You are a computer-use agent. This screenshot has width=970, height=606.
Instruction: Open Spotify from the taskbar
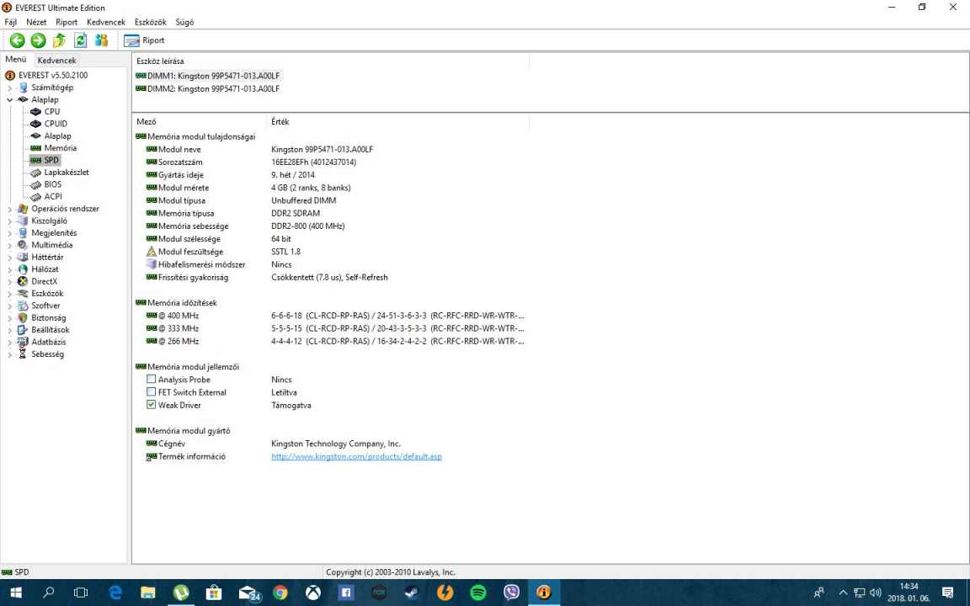pos(477,593)
